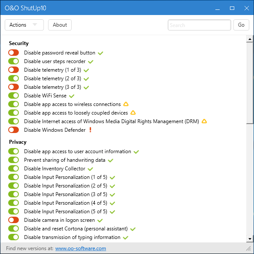Click inside the Search input field
Image resolution: width=254 pixels, height=254 pixels.
point(199,25)
